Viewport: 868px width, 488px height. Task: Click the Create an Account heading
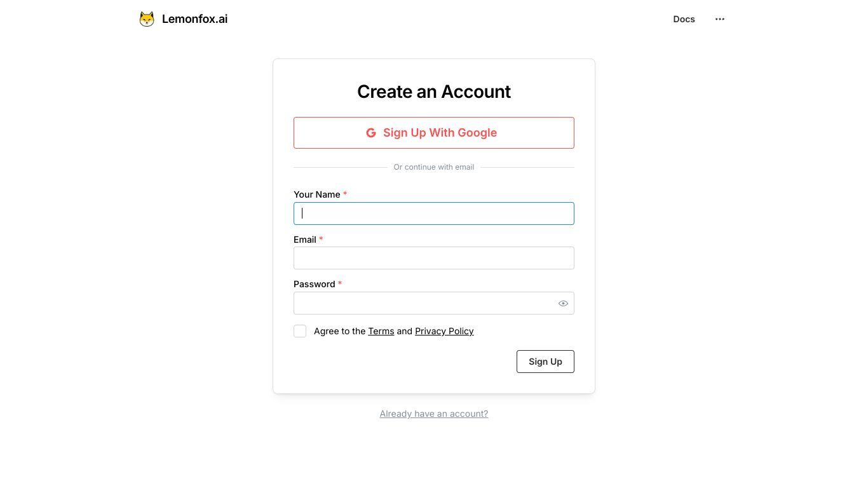click(434, 91)
